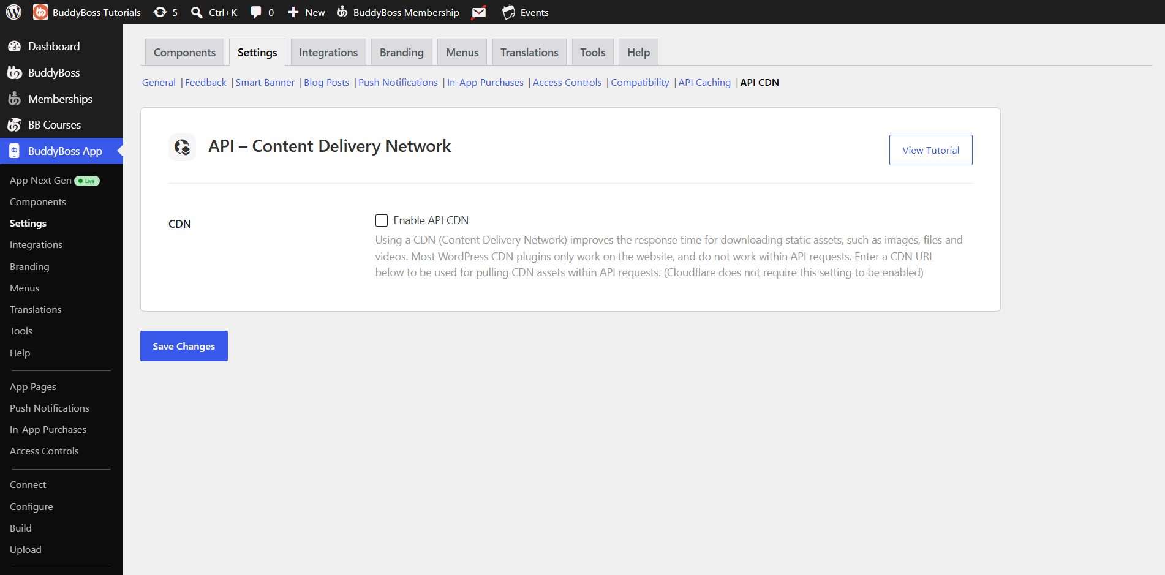Screen dimensions: 1165x575
Task: Click the View Tutorial button
Action: click(931, 150)
